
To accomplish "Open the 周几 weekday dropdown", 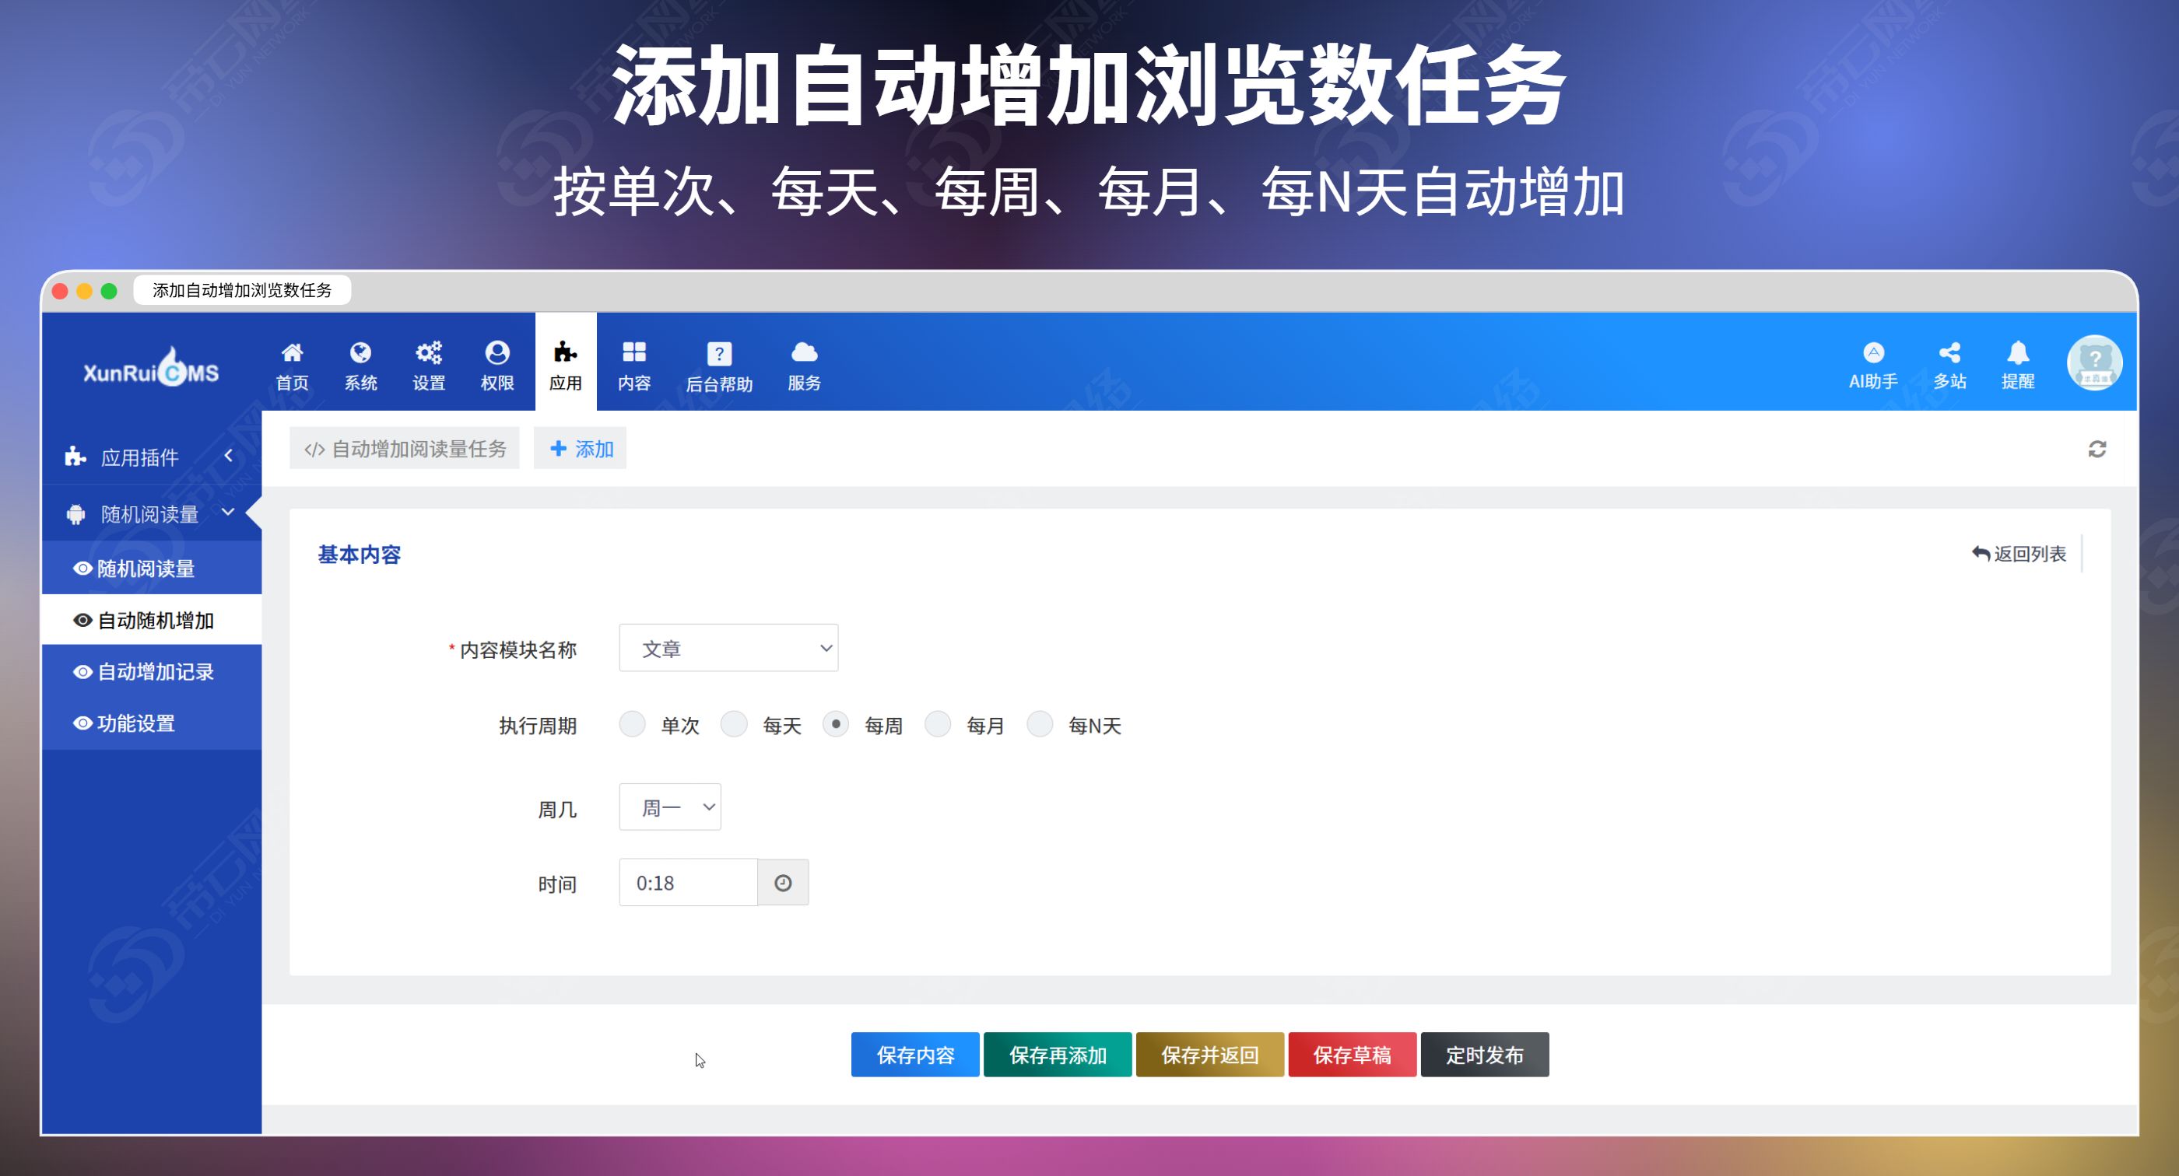I will click(x=669, y=807).
